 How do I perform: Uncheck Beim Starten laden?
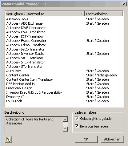(77, 126)
